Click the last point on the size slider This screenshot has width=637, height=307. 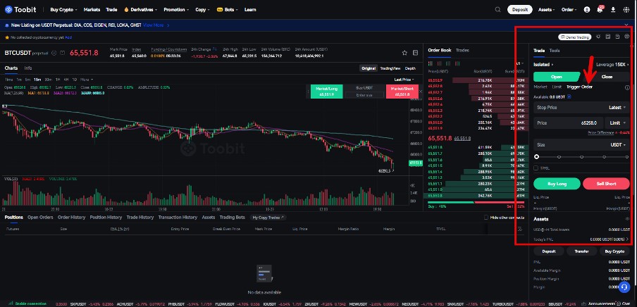(626, 157)
